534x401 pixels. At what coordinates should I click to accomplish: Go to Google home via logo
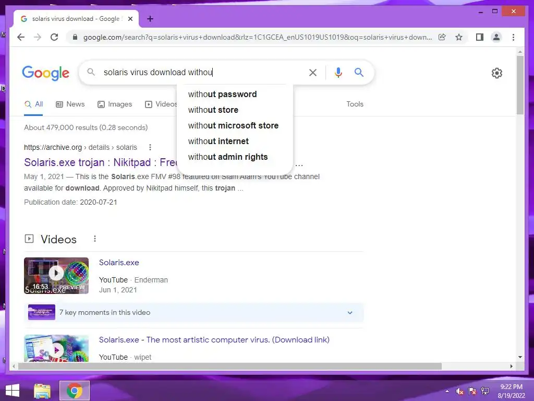point(46,73)
